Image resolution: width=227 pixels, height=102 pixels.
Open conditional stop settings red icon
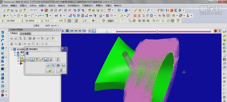(x=216, y=31)
